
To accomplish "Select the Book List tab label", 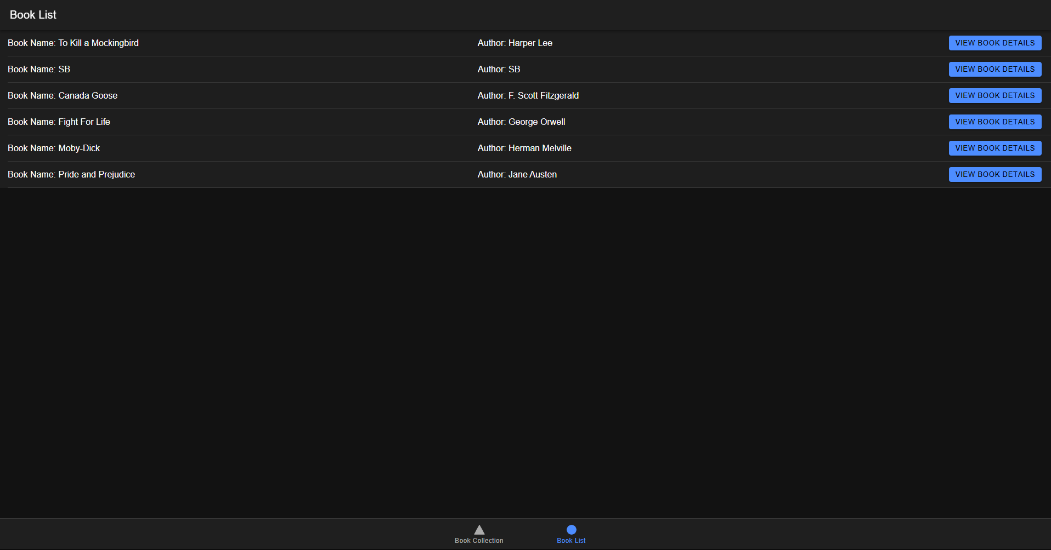I will click(x=571, y=541).
